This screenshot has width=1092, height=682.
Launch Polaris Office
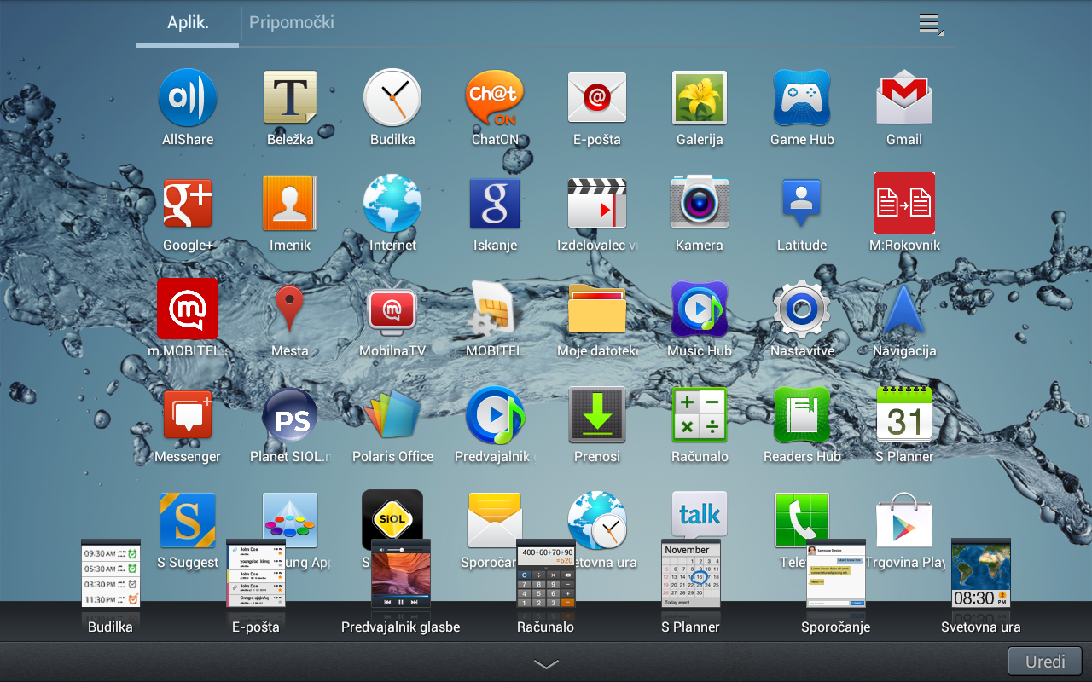coord(392,415)
